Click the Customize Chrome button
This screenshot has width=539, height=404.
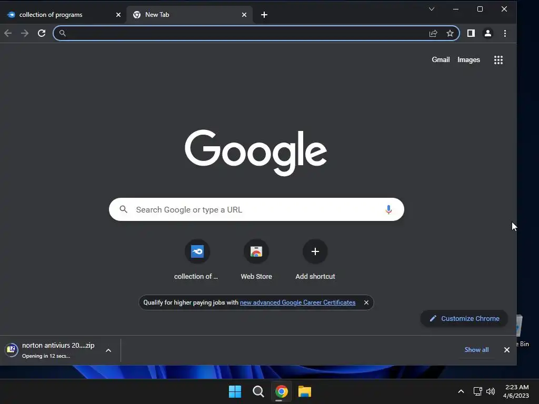pyautogui.click(x=464, y=318)
